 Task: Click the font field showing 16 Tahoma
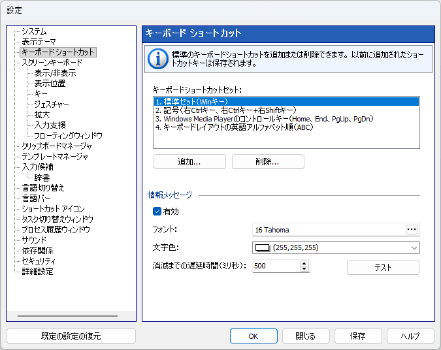coord(329,230)
